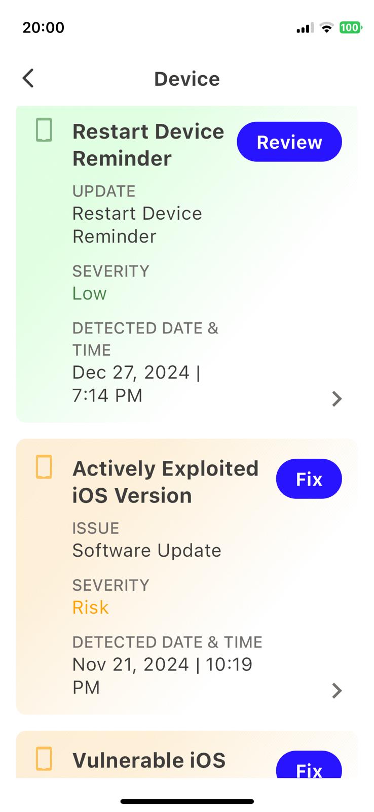Expand Actively Exploited iOS Version chevron
The height and width of the screenshot is (812, 374).
click(336, 690)
